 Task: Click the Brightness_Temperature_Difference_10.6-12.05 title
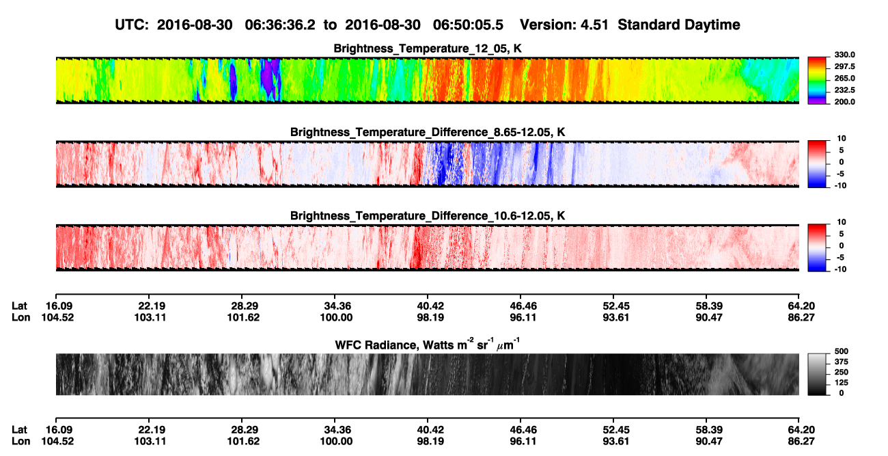coord(428,216)
